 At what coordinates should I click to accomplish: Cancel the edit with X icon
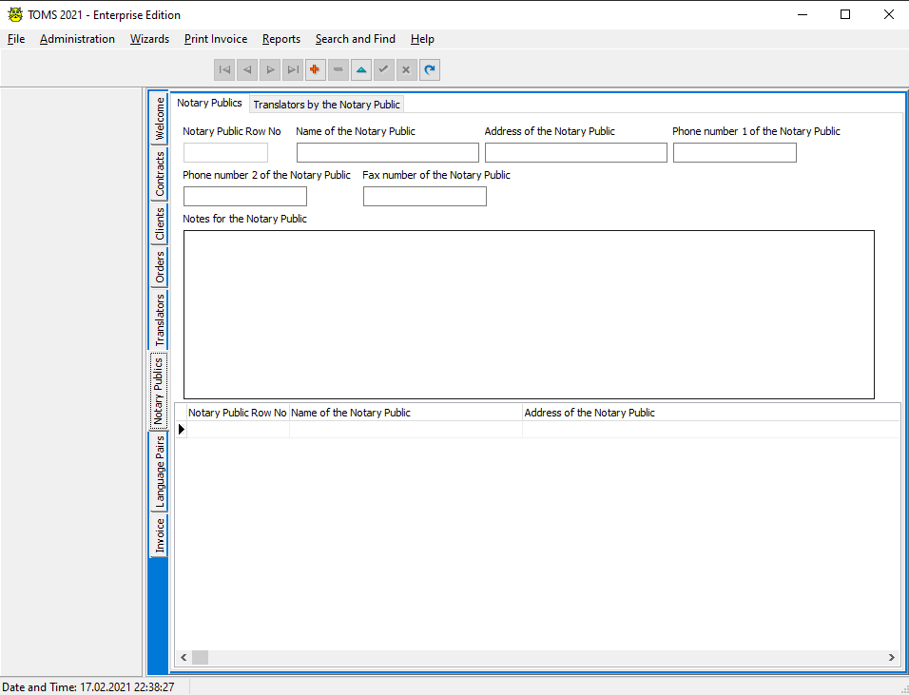[407, 69]
